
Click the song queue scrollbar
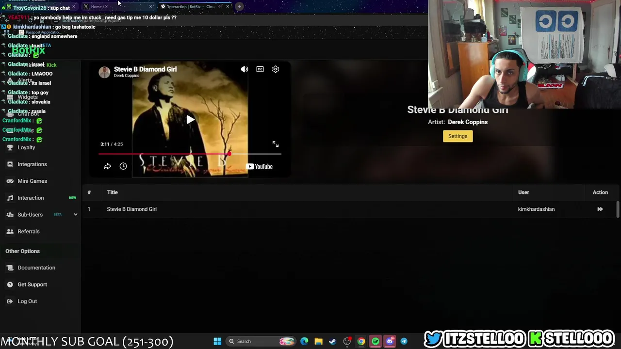[618, 209]
